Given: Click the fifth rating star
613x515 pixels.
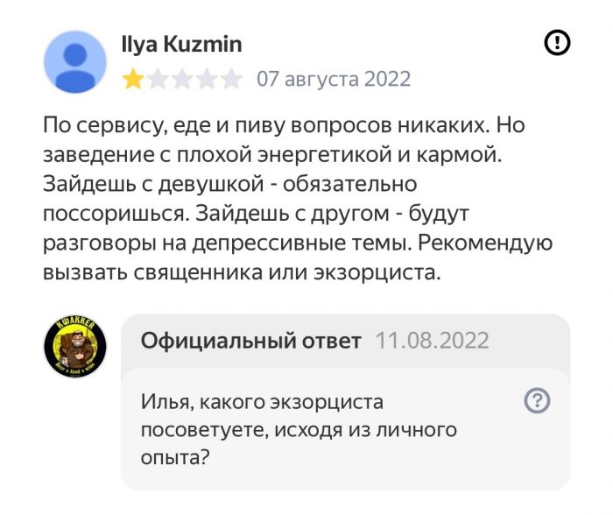Looking at the screenshot, I should click(x=231, y=80).
